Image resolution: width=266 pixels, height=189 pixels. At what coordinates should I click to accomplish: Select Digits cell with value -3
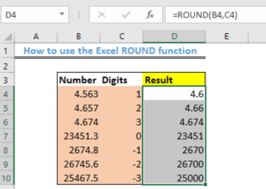click(x=121, y=178)
